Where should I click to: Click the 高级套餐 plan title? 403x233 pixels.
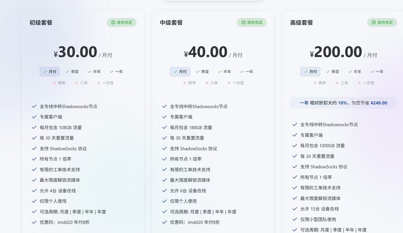tap(302, 22)
